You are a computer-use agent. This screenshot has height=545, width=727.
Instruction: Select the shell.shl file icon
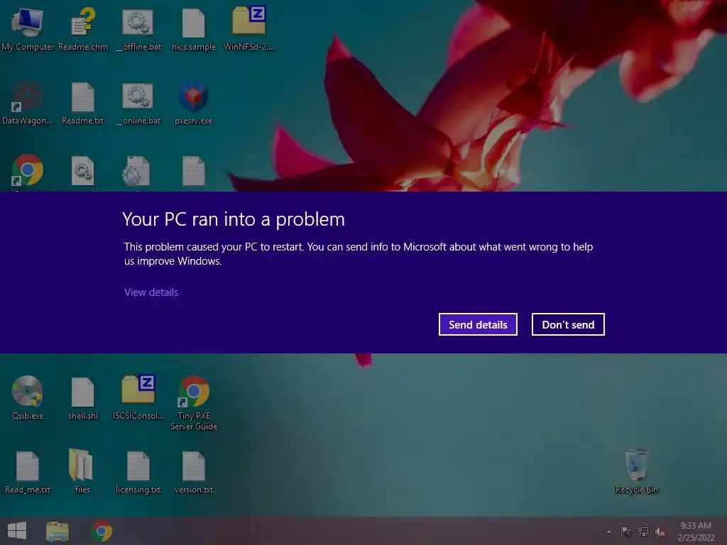pyautogui.click(x=83, y=397)
